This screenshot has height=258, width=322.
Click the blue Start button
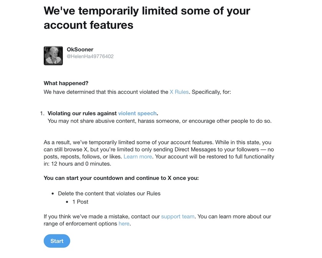tap(57, 241)
